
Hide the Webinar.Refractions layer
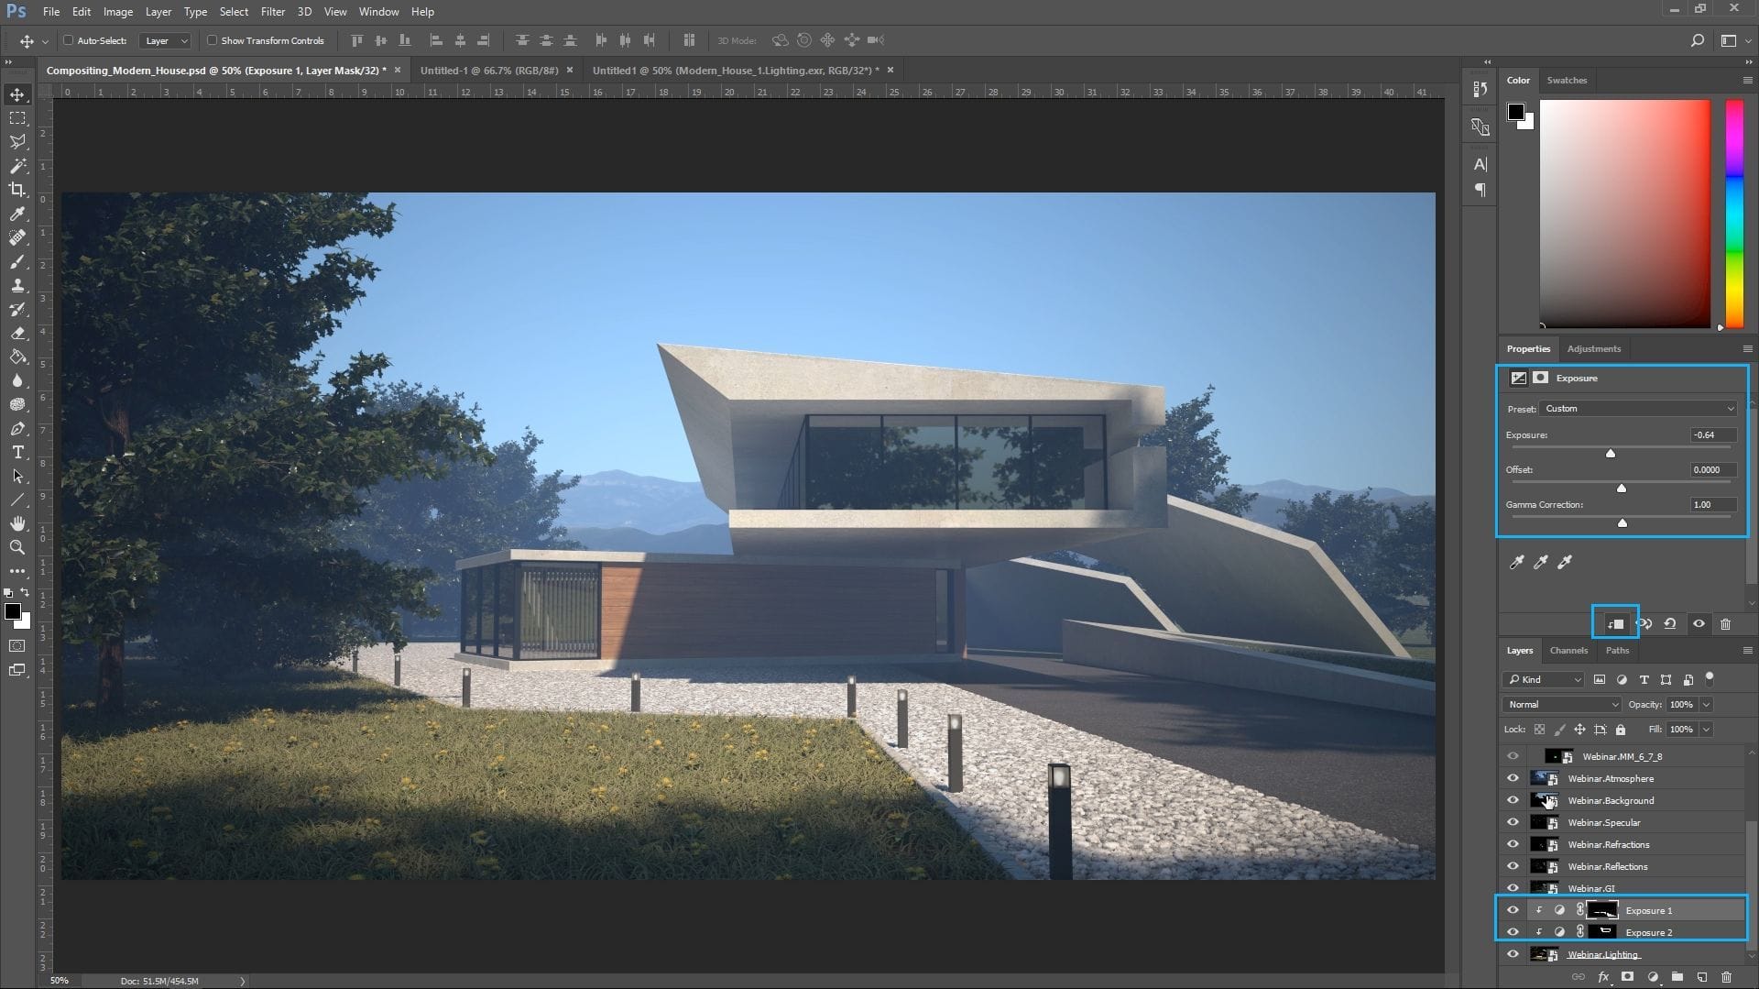(1513, 844)
